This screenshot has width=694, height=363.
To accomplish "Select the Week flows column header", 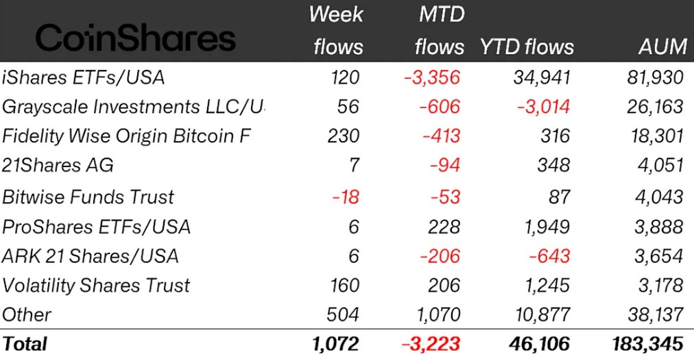I will [x=337, y=30].
